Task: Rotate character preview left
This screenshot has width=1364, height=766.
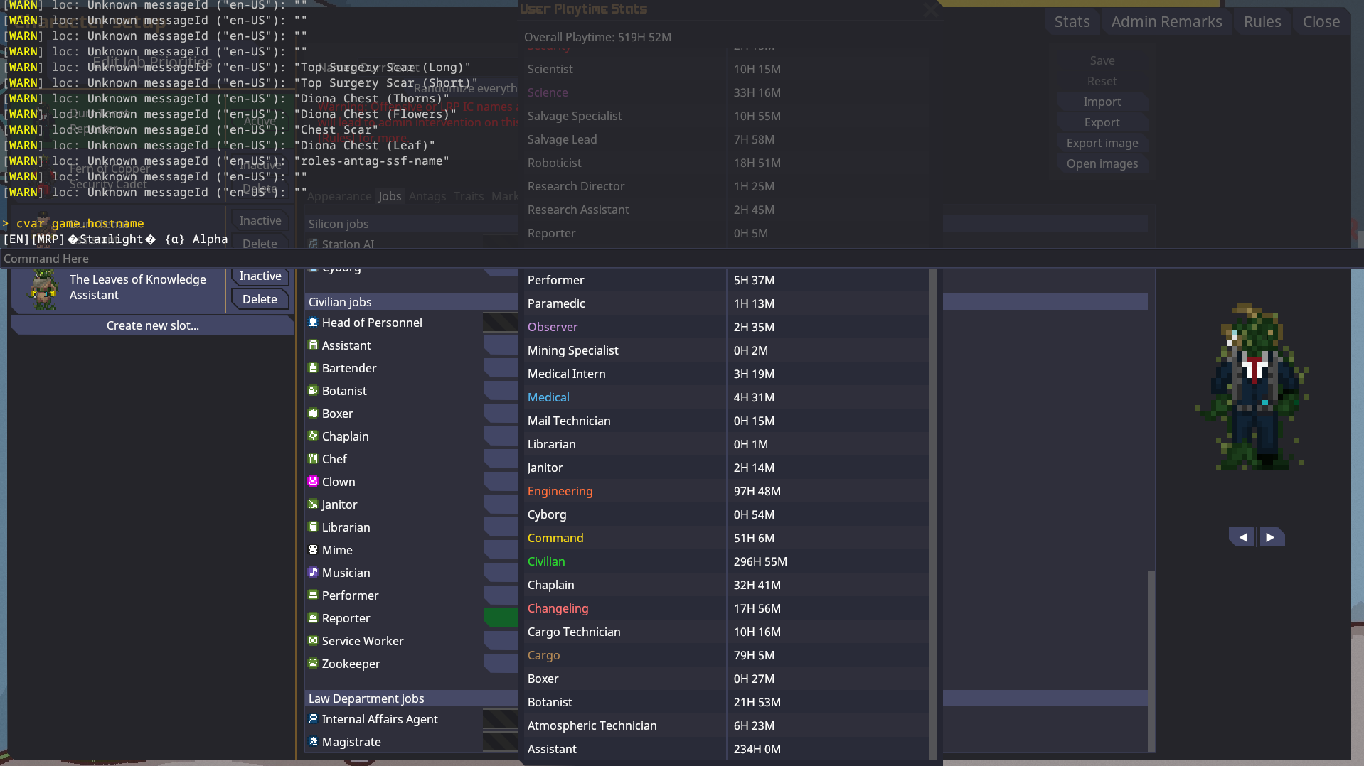Action: [x=1242, y=537]
